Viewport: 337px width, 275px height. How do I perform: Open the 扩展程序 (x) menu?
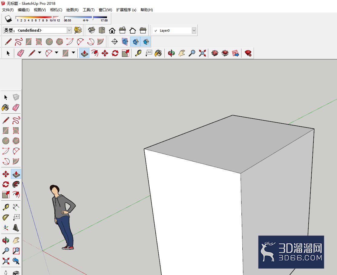click(126, 10)
